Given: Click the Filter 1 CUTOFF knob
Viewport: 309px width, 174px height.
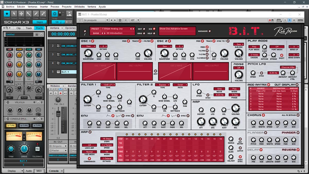Looking at the screenshot, I should pos(87,99).
